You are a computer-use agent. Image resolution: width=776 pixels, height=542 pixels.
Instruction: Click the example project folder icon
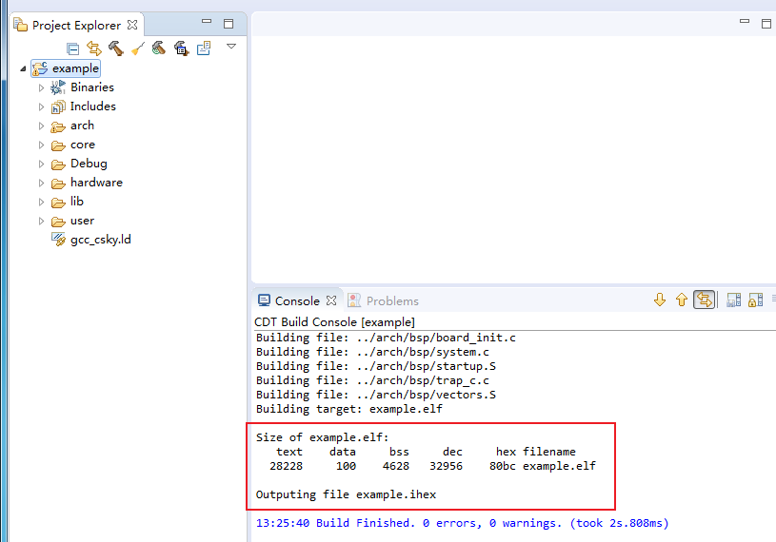click(40, 68)
